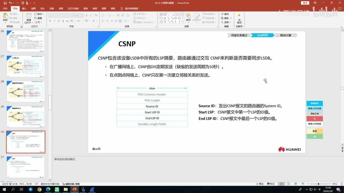The image size is (344, 193).
Task: Switch to Normal view icon in status bar
Action: tap(281, 184)
